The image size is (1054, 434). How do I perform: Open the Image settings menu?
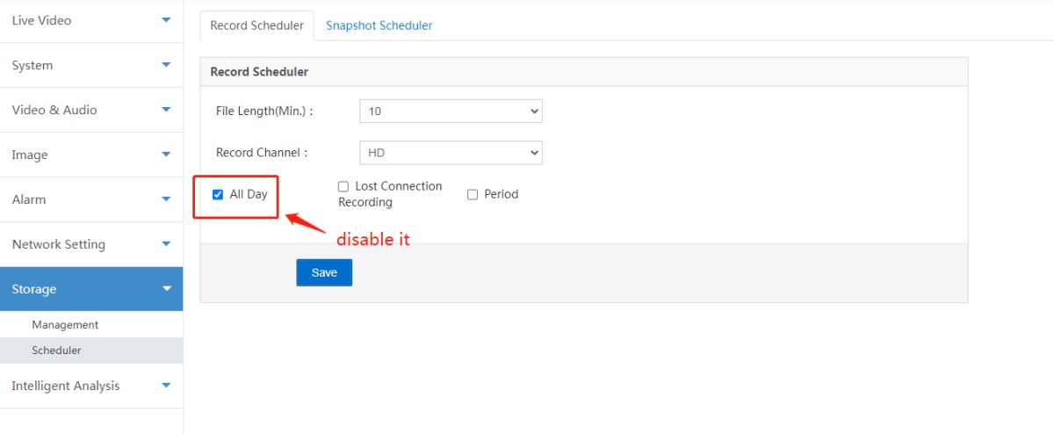tap(30, 155)
